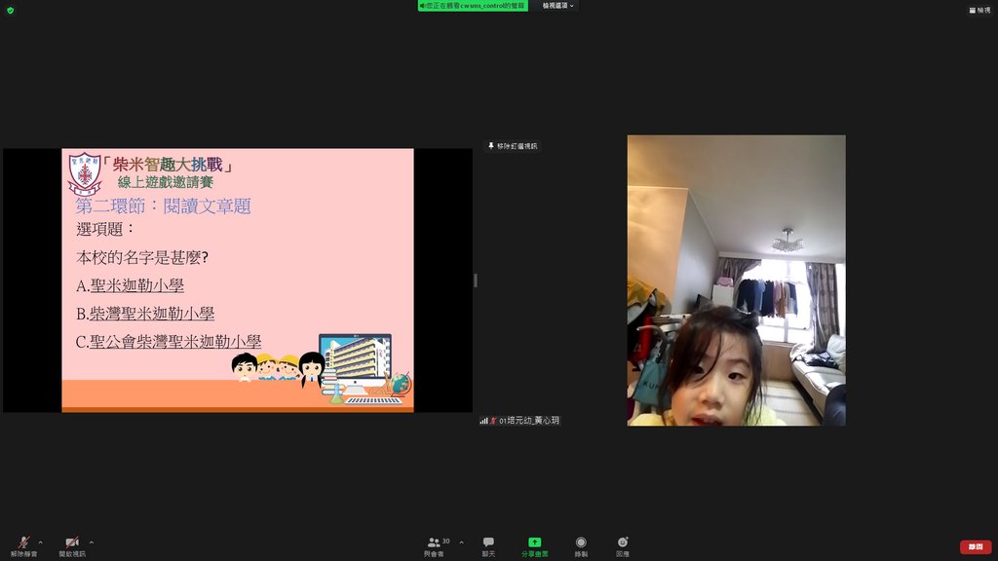The width and height of the screenshot is (998, 561).
Task: Remove the pinned video via pin button
Action: click(512, 146)
